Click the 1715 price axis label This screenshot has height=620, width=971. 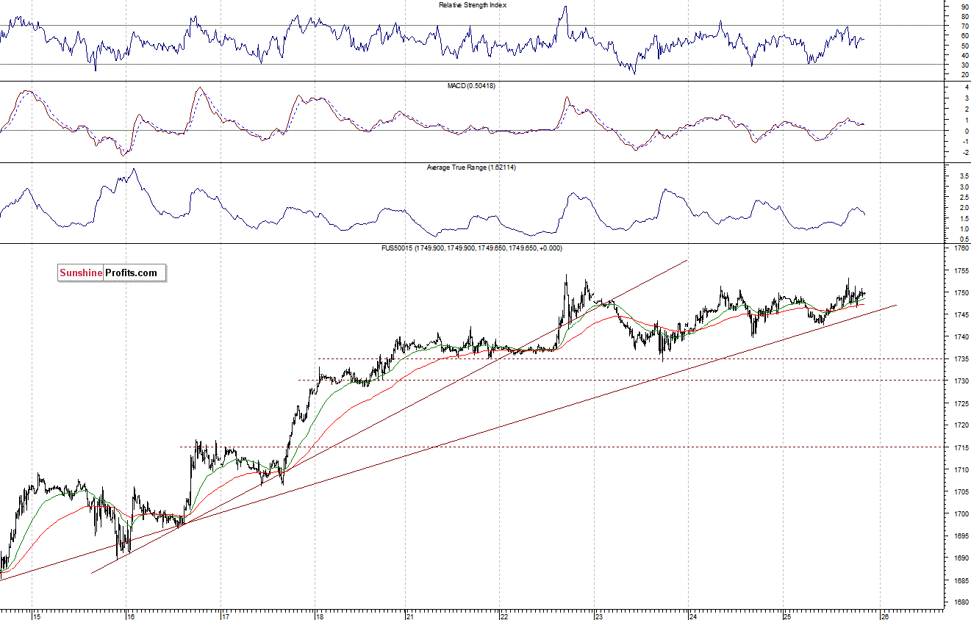click(x=960, y=447)
